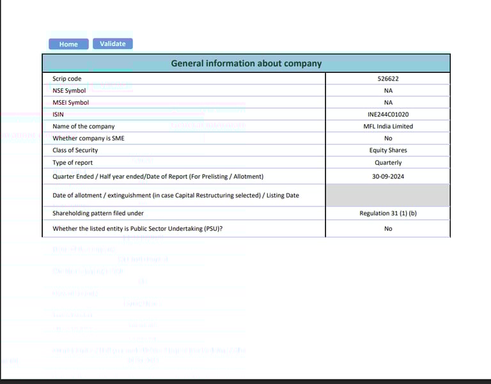Click the Shareholding pattern filed under label

pyautogui.click(x=98, y=213)
